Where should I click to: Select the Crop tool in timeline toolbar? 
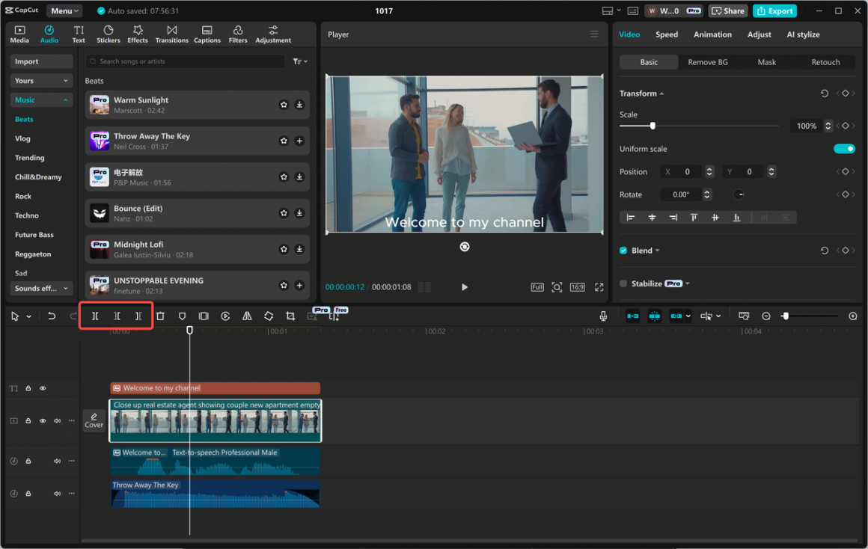[x=290, y=316]
